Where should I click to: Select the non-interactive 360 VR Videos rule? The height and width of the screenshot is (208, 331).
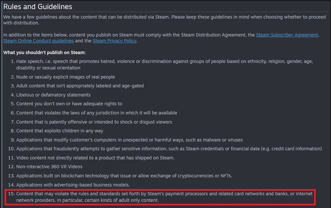(49, 167)
